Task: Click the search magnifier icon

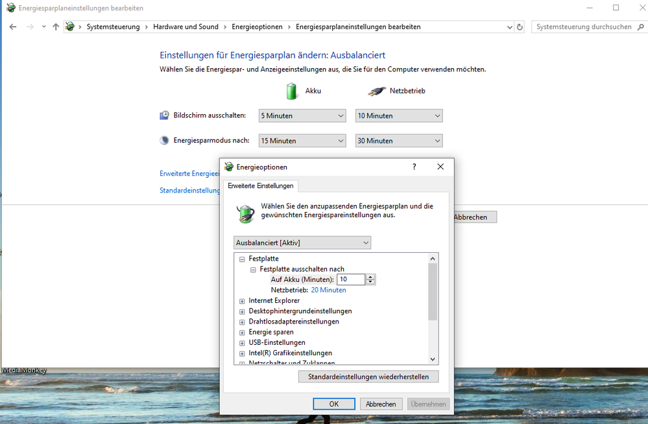Action: click(638, 27)
